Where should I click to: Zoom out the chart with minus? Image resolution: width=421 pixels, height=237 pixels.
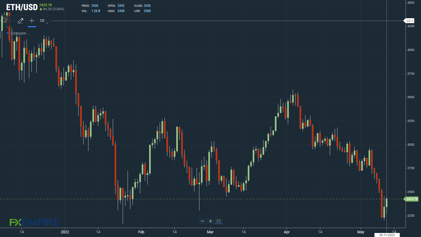click(x=202, y=221)
